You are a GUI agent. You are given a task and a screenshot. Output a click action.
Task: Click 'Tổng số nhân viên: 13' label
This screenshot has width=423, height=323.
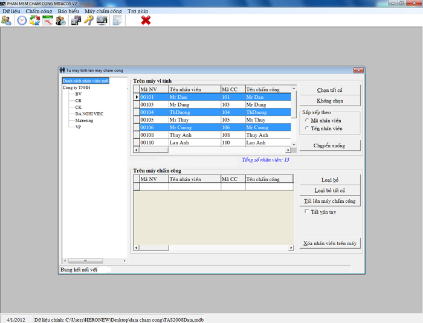[x=265, y=159]
